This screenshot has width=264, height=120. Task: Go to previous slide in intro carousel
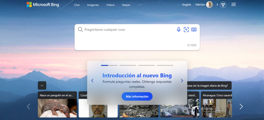pyautogui.click(x=92, y=81)
